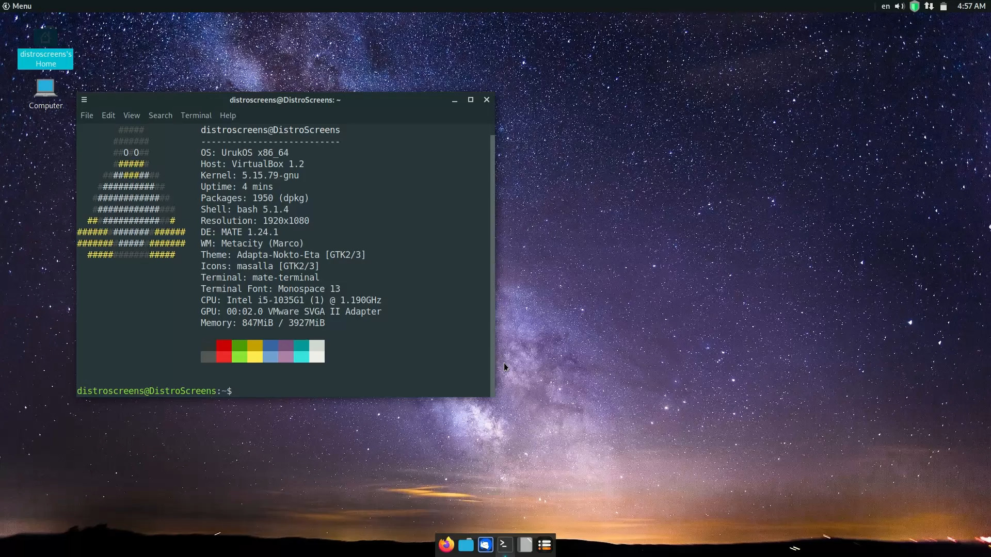The height and width of the screenshot is (557, 991).
Task: Open the Thunderbird mail client in dock
Action: pos(486,545)
